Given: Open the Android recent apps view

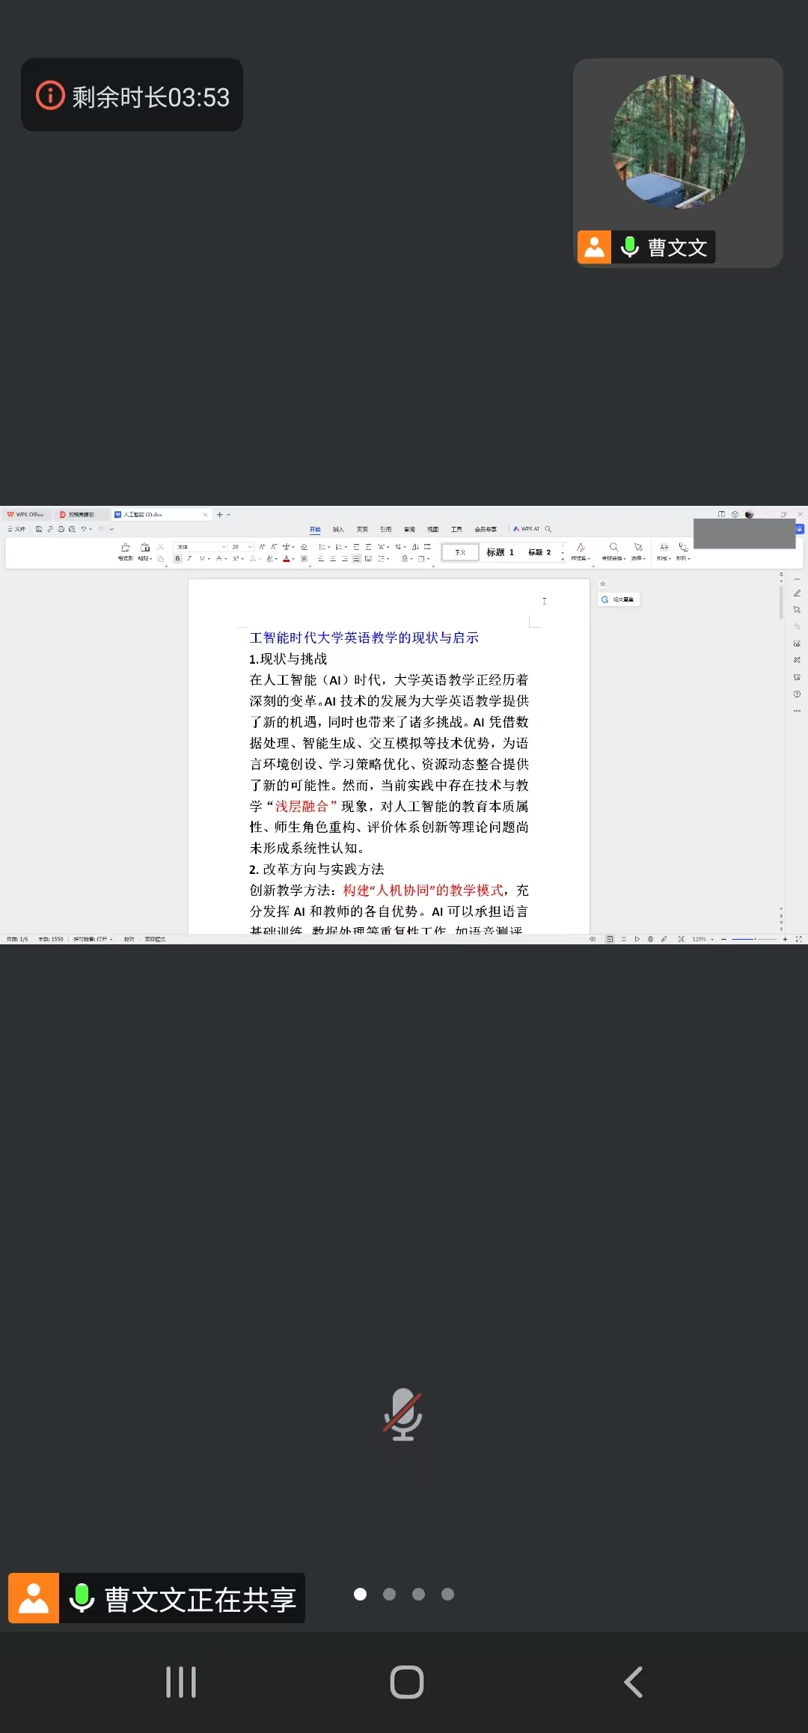Looking at the screenshot, I should (x=180, y=1682).
